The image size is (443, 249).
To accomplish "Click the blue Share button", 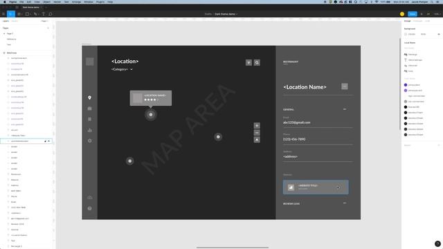I will pos(413,14).
